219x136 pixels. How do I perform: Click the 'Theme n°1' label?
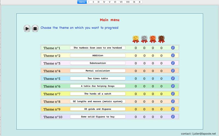point(52,48)
